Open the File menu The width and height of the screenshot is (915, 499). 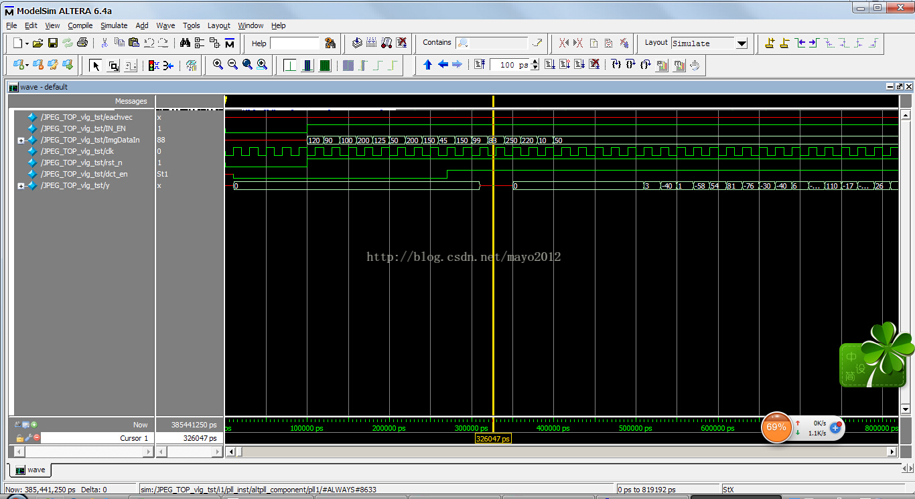pos(11,25)
